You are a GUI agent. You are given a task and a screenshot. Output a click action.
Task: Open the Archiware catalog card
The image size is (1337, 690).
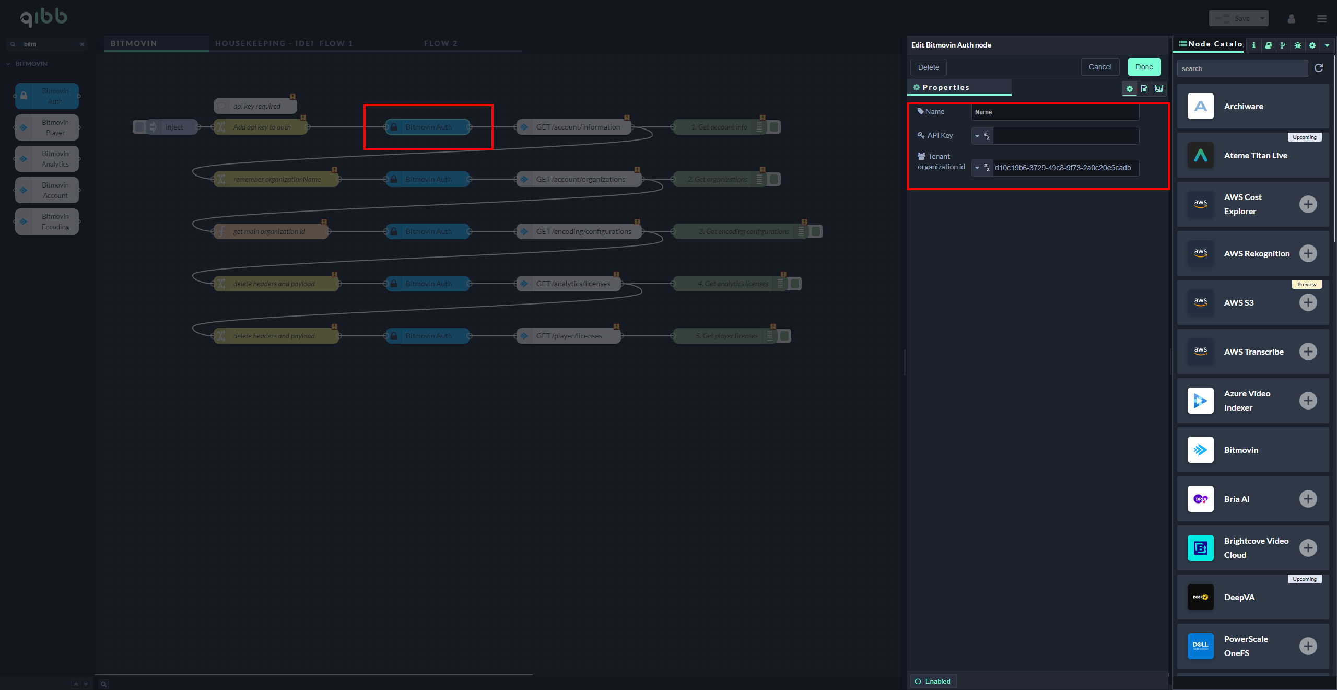pyautogui.click(x=1252, y=106)
